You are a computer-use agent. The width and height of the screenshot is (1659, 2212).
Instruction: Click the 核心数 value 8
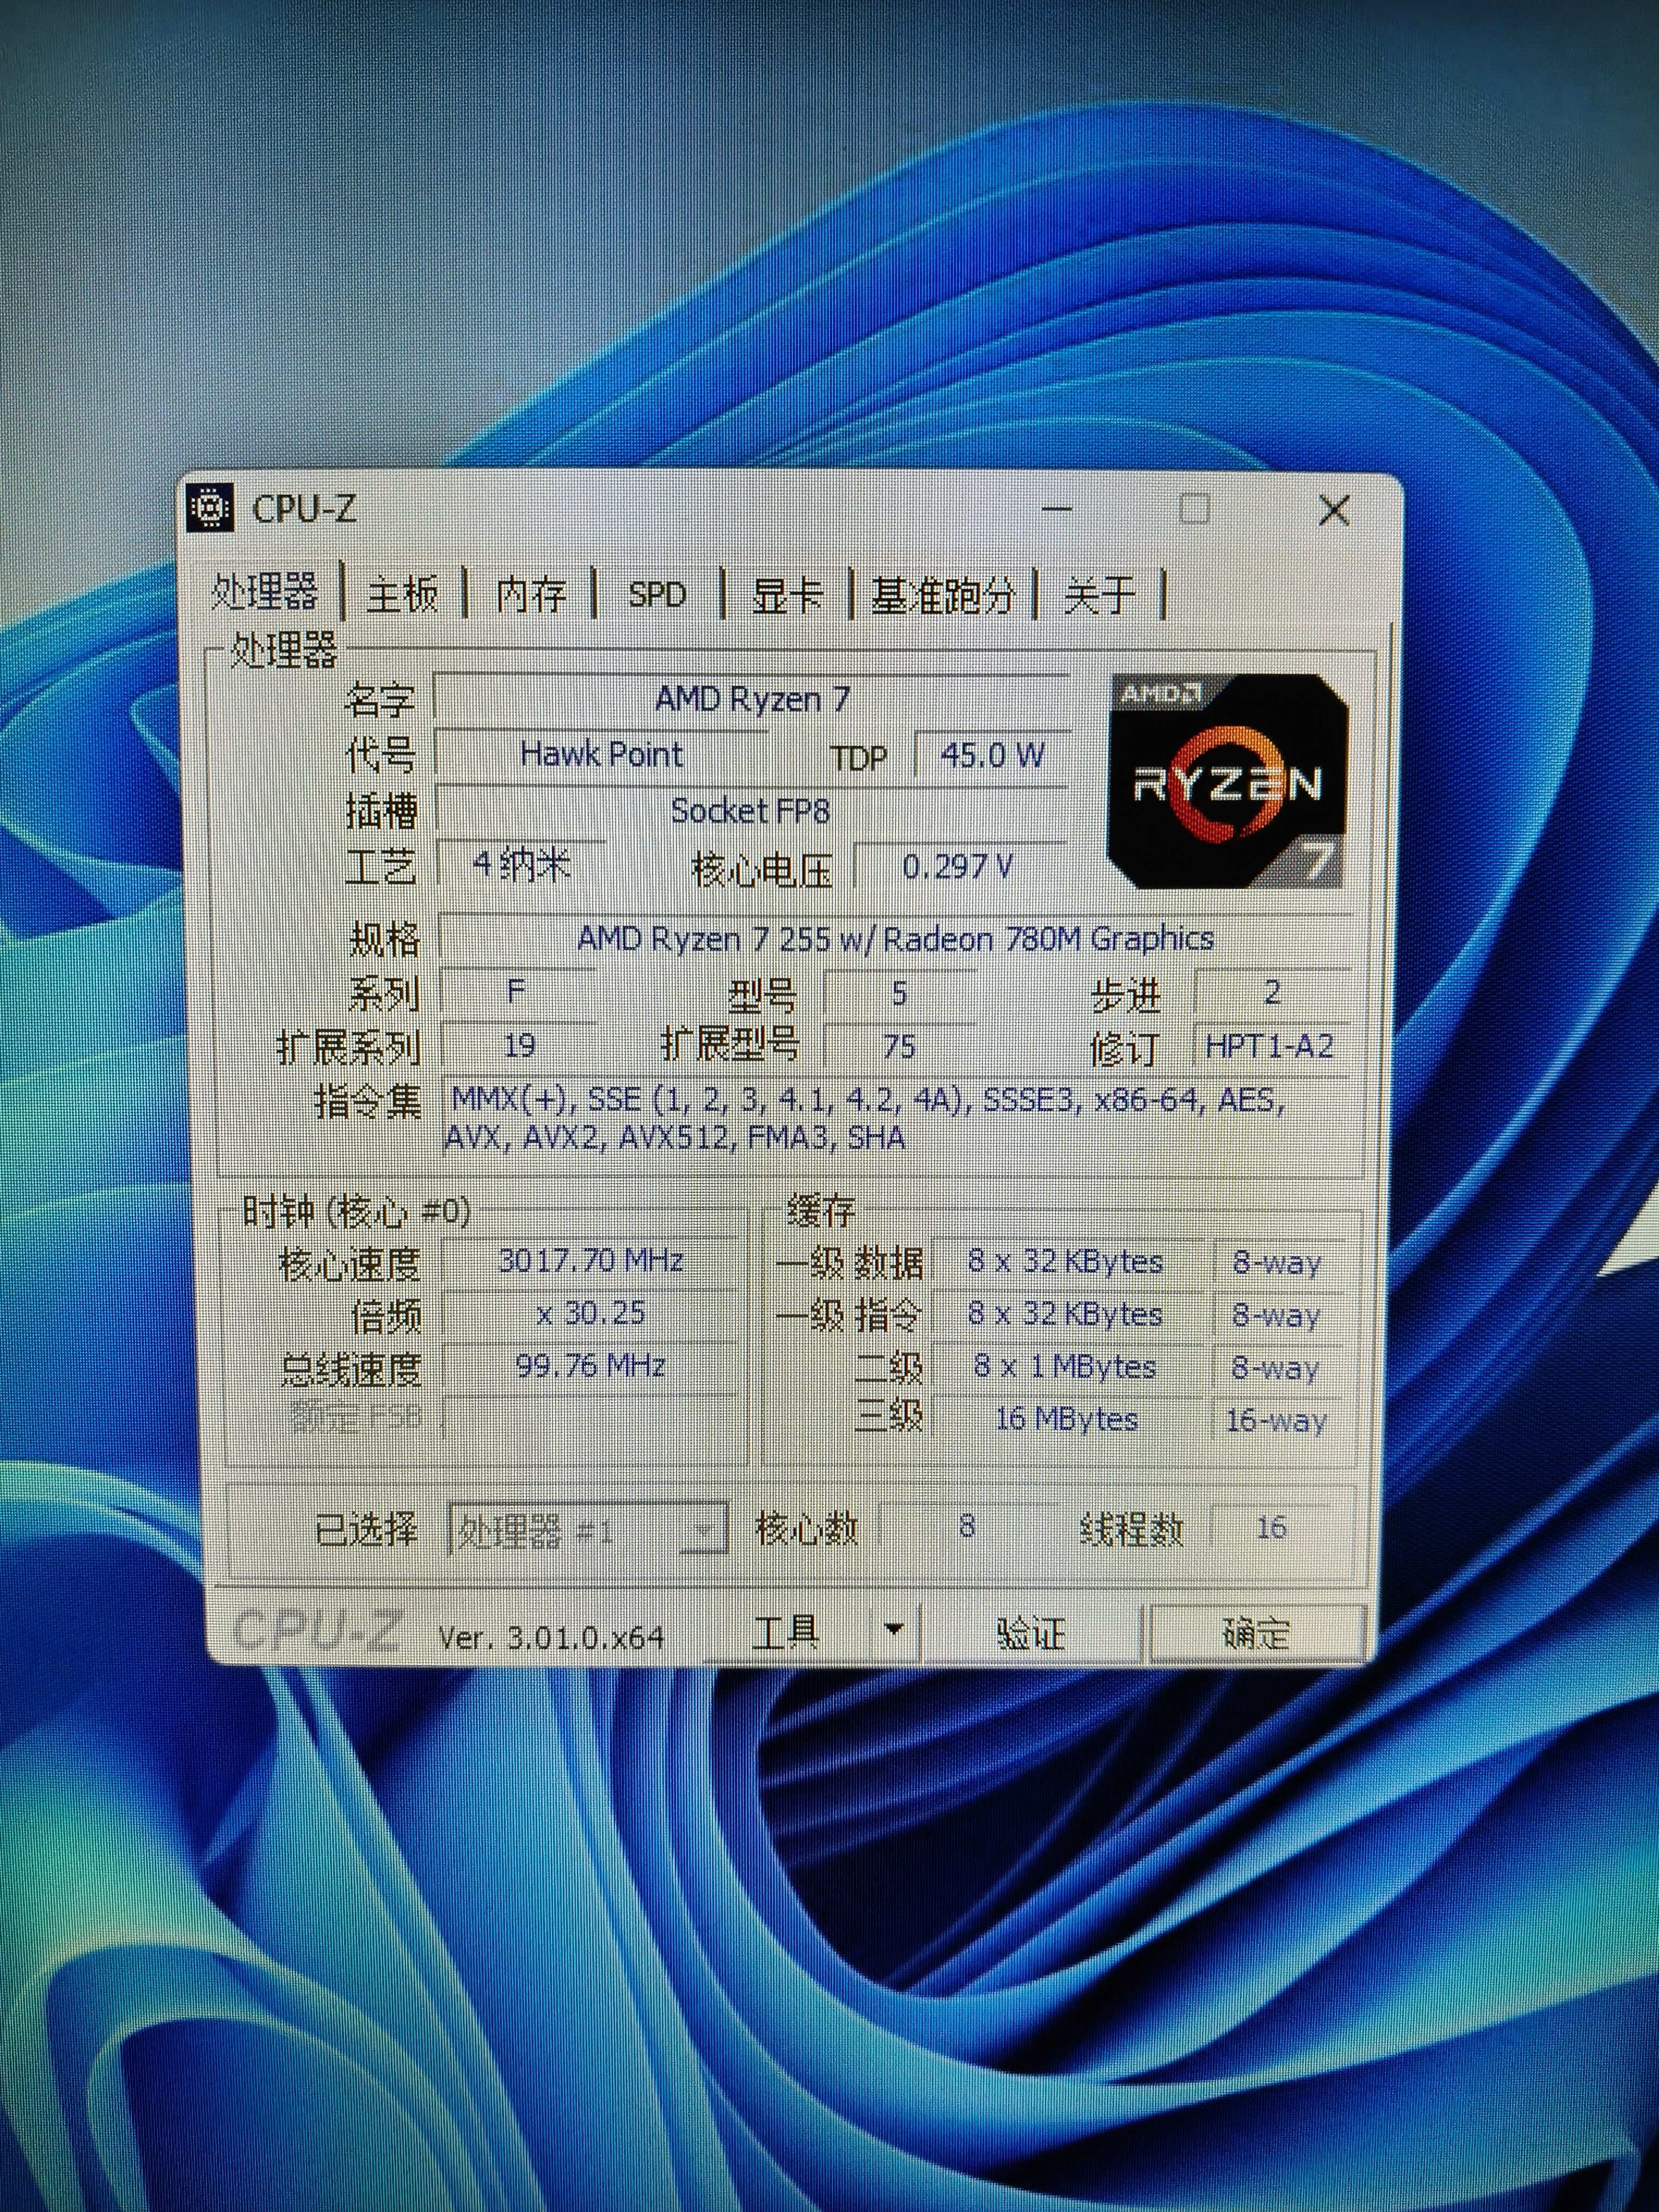pos(967,1527)
